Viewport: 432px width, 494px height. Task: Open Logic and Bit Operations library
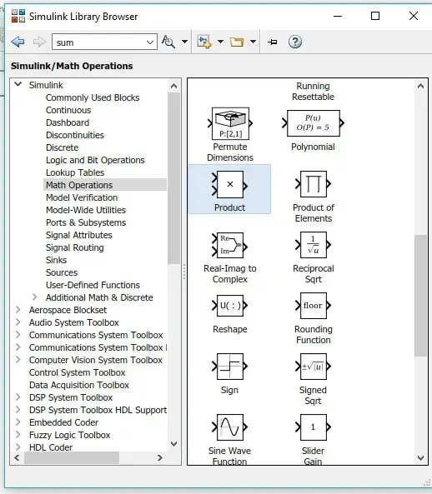click(95, 160)
